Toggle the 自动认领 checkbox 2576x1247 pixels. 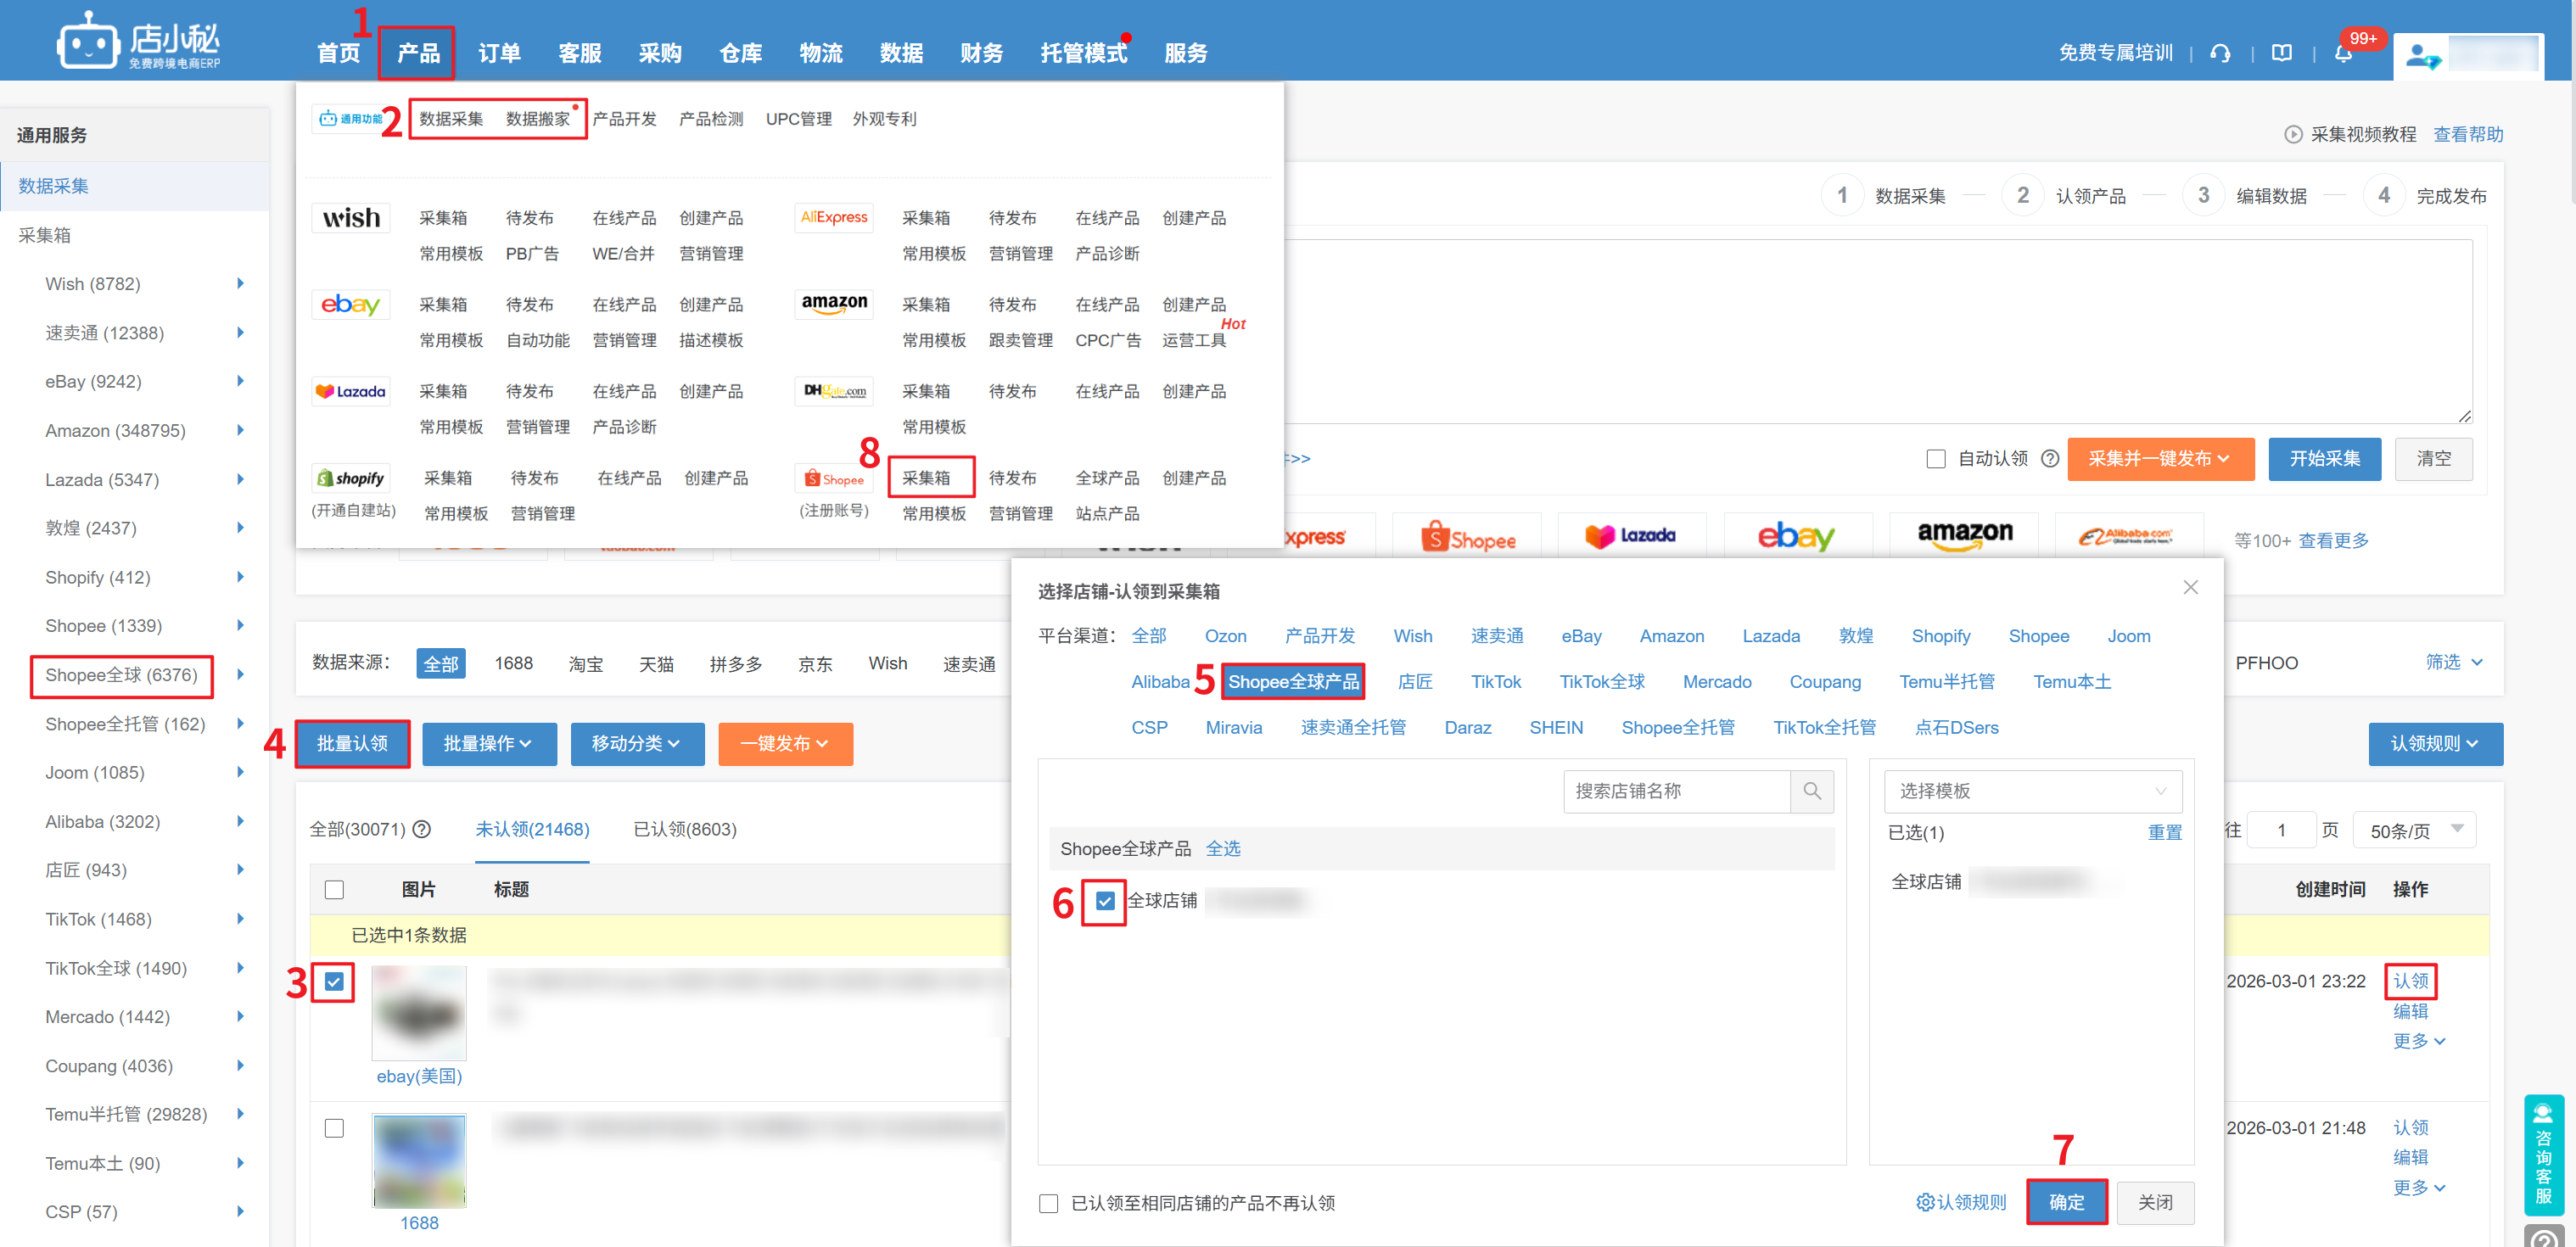tap(1936, 458)
